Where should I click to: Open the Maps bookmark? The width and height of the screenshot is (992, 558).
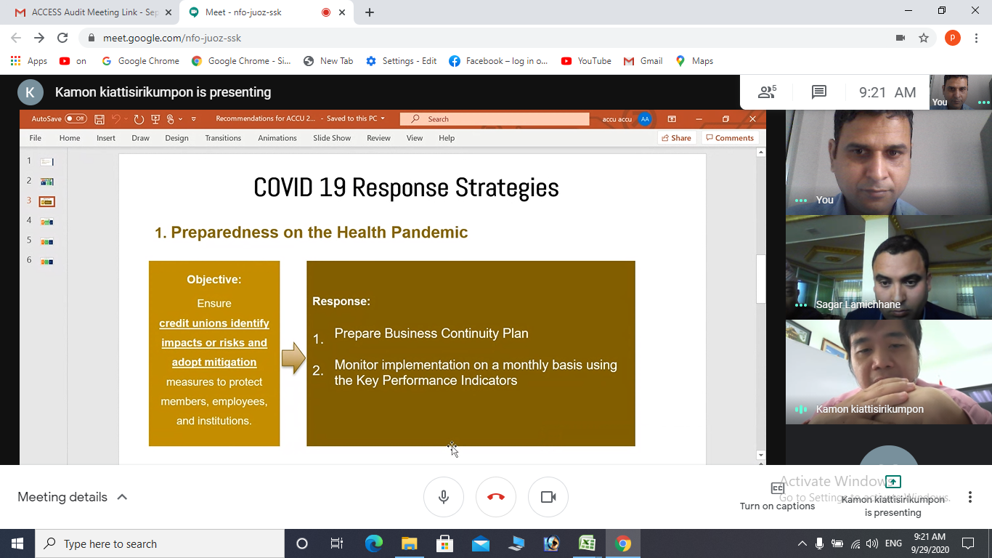(694, 61)
